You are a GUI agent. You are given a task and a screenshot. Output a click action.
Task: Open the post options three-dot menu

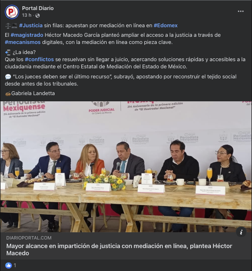pos(241,11)
